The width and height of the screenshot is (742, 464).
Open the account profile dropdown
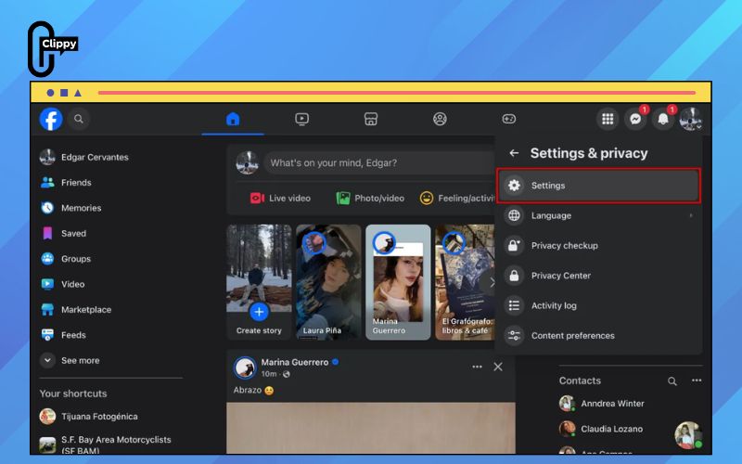coord(690,119)
